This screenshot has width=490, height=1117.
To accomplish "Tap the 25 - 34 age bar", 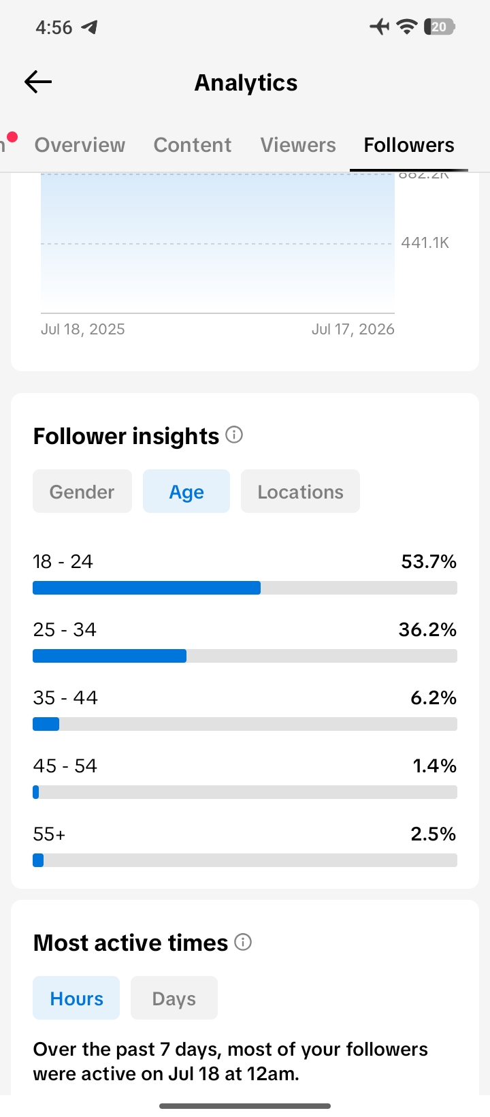I will point(245,656).
